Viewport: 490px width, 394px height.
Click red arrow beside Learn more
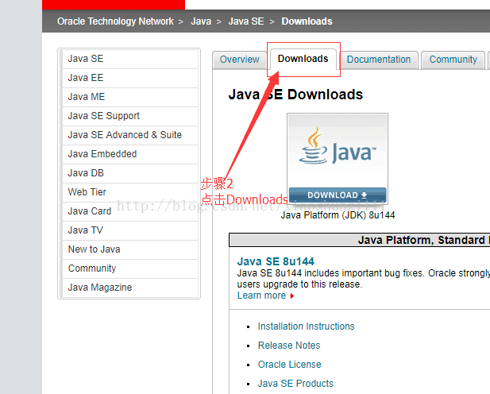coord(292,295)
